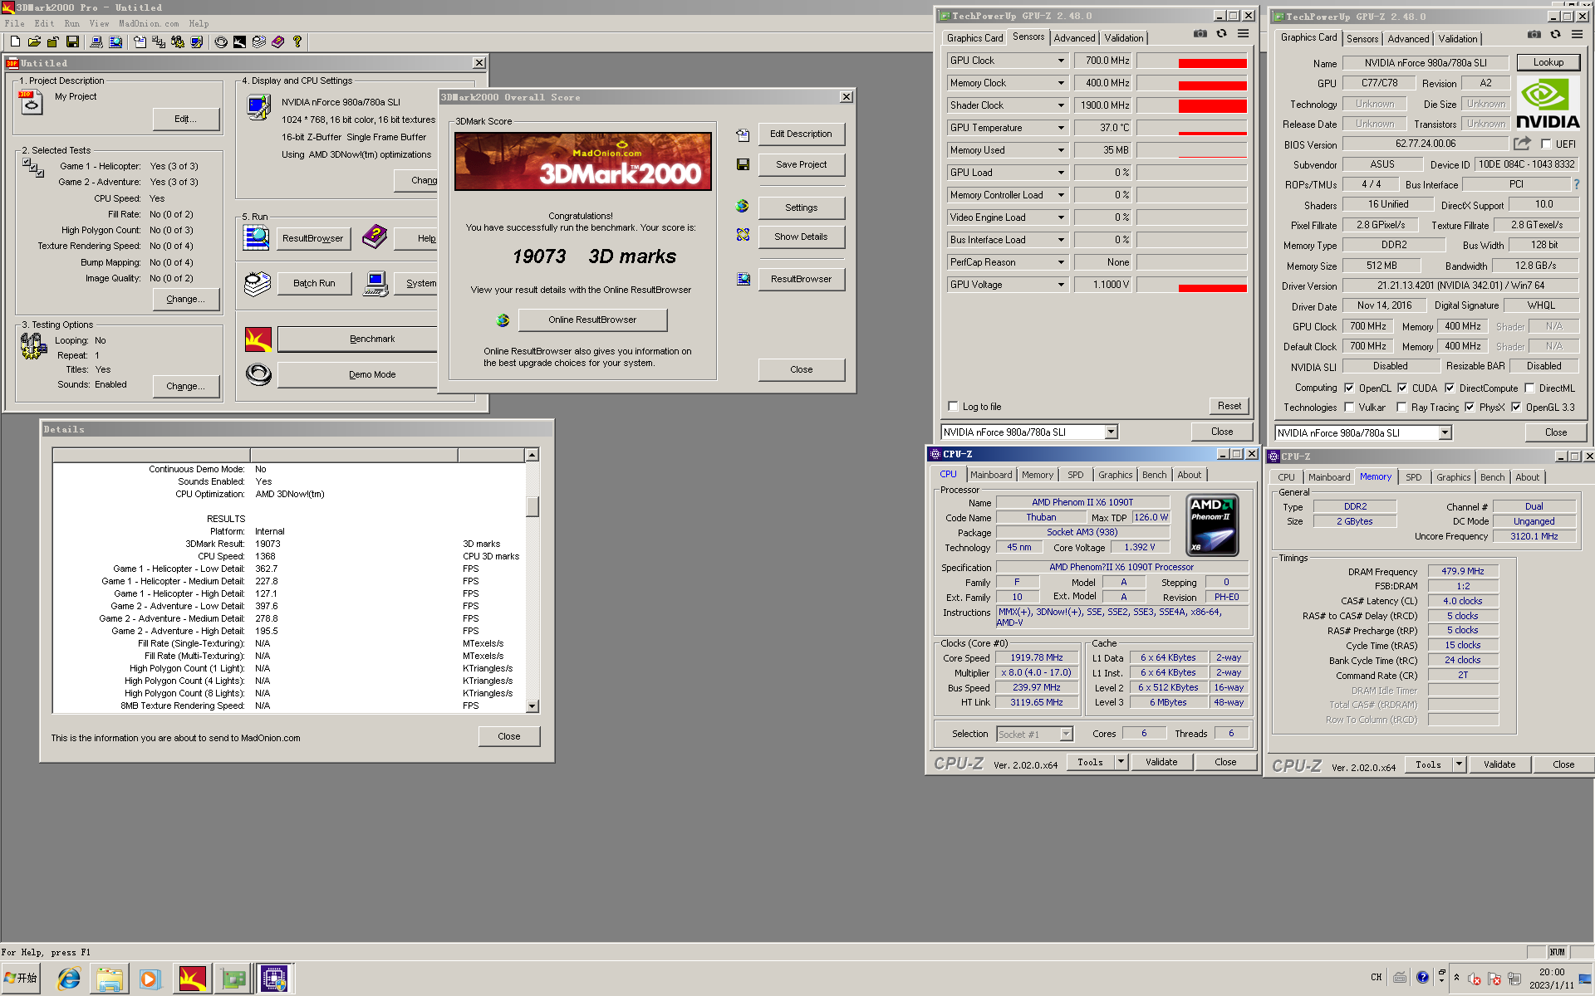Open hamburger menu in GPU-Z Graphics Card window
Viewport: 1595px width, 996px height.
[x=1577, y=35]
